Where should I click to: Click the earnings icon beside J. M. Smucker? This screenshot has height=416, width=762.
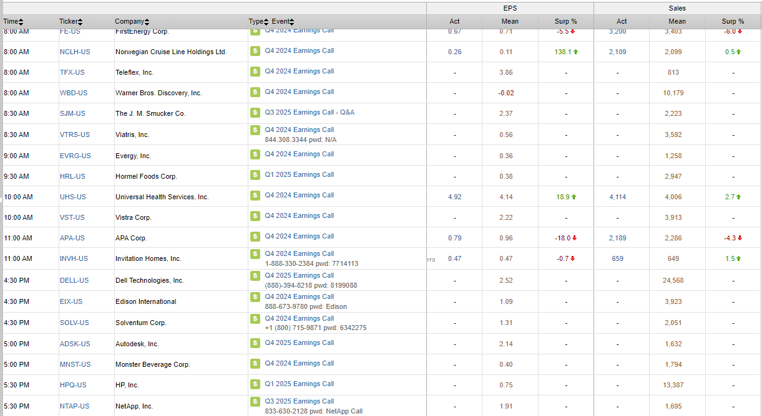(x=255, y=113)
